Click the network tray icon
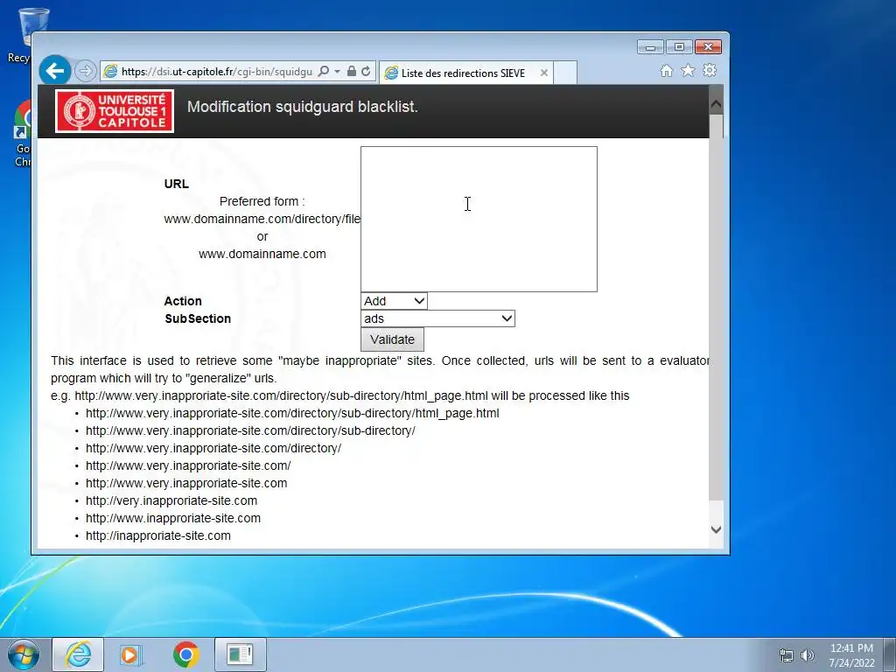896x672 pixels. pos(787,655)
